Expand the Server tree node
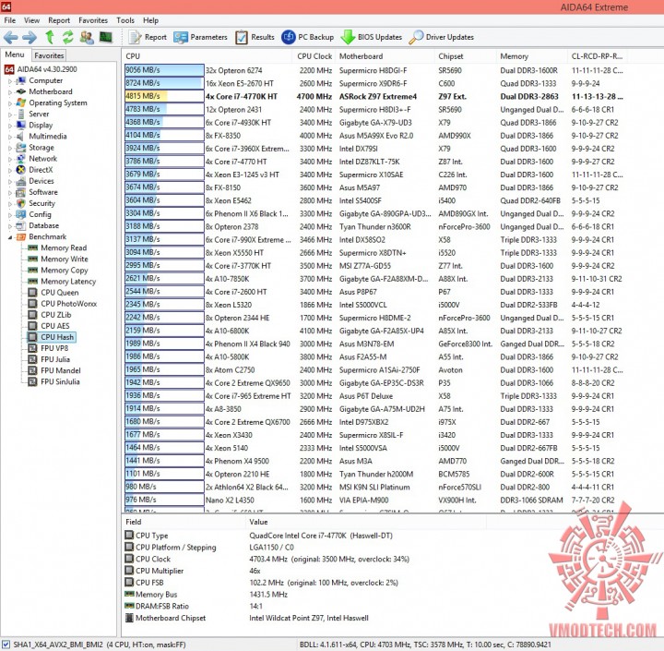The height and width of the screenshot is (651, 664). tap(10, 115)
